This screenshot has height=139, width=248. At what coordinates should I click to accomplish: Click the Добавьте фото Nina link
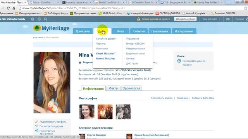(x=203, y=98)
